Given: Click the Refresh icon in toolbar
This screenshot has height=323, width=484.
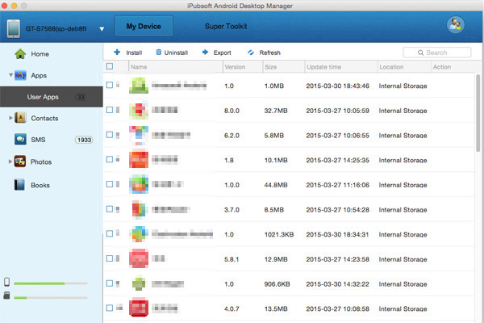Looking at the screenshot, I should pyautogui.click(x=251, y=52).
